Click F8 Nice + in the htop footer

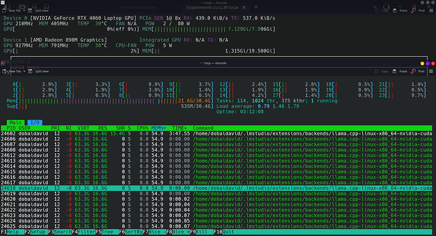pyautogui.click(x=178, y=232)
